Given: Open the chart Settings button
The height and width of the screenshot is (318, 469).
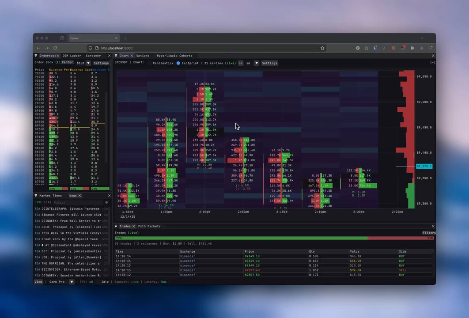Looking at the screenshot, I should (269, 63).
